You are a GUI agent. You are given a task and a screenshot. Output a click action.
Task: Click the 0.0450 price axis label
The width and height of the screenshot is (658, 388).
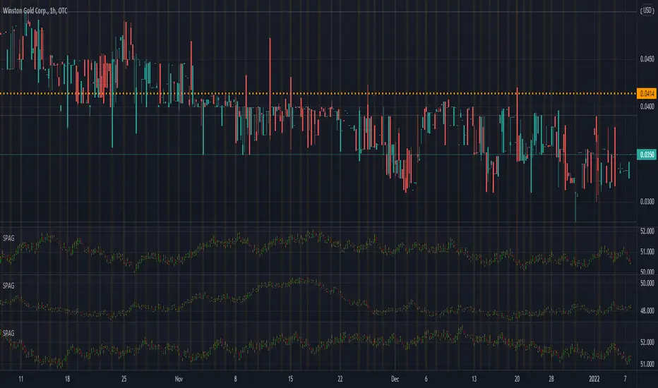pos(645,59)
